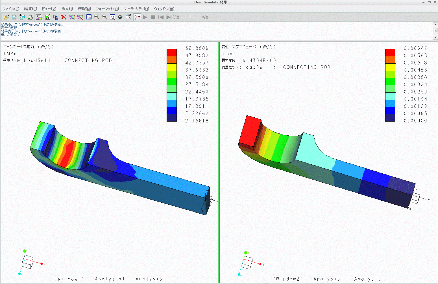Click displacement legend value 0.00647
This screenshot has width=438, height=284.
point(415,48)
